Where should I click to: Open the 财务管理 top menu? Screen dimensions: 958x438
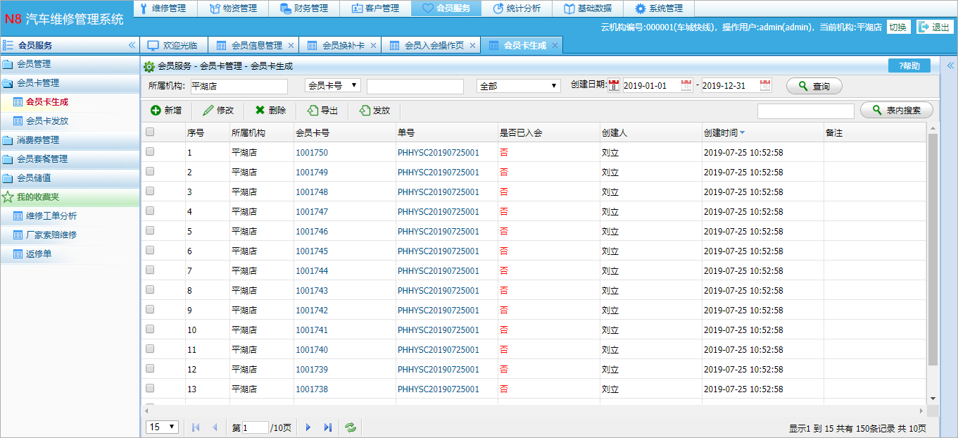304,8
